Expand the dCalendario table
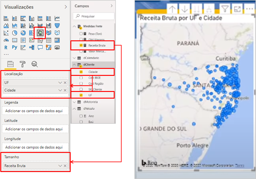Screen dimensions: 256x179 tap(75, 58)
